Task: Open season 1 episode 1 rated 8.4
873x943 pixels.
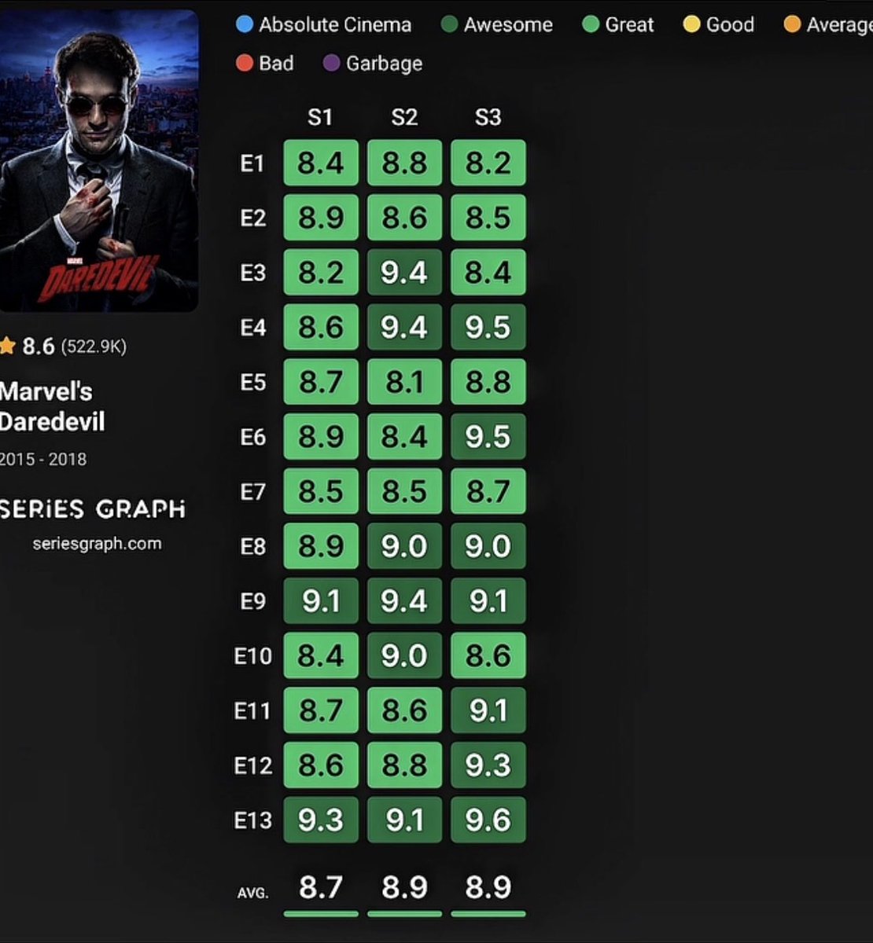Action: click(321, 163)
